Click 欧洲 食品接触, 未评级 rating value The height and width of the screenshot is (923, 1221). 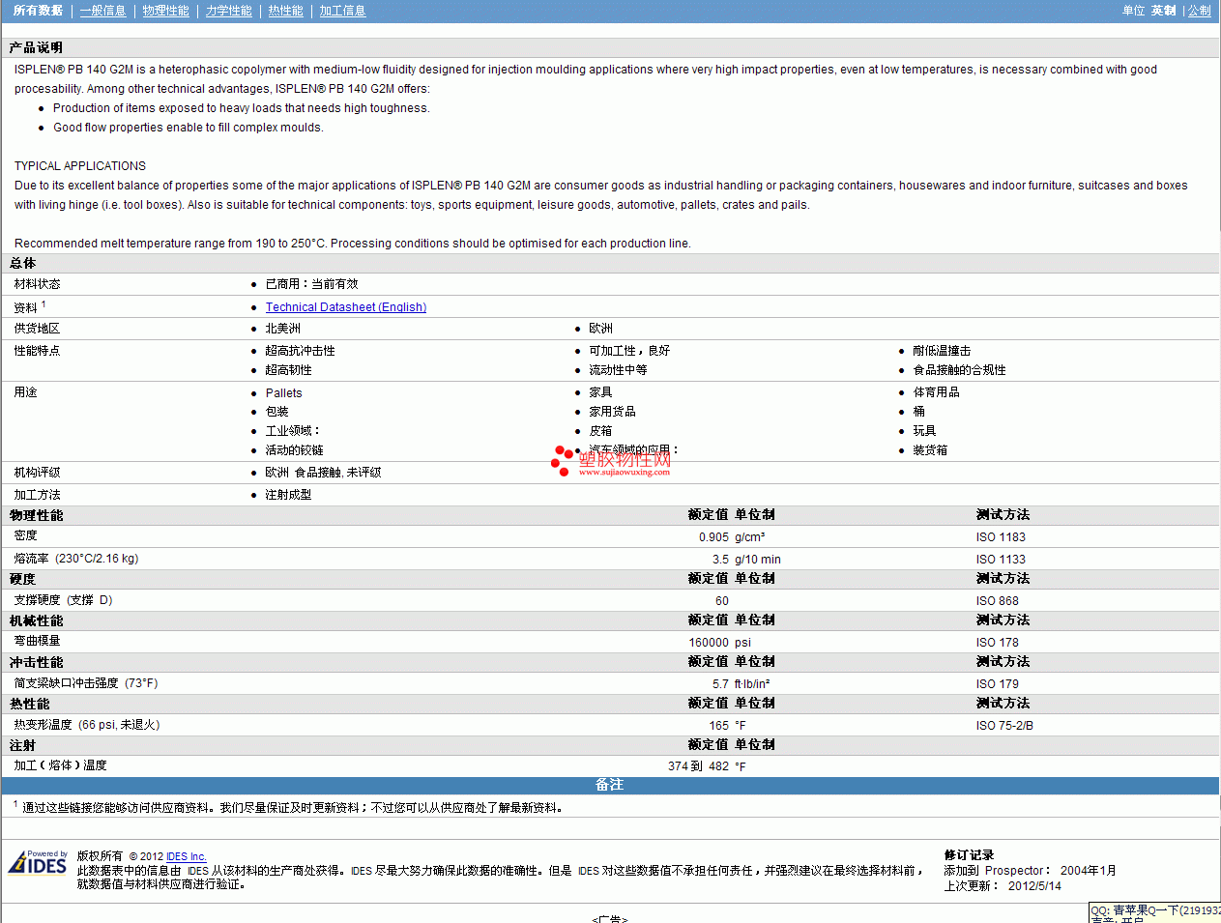(323, 473)
